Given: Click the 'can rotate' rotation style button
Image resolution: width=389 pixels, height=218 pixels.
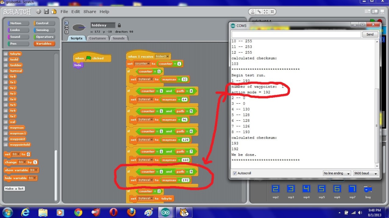Looking at the screenshot, I should [67, 23].
